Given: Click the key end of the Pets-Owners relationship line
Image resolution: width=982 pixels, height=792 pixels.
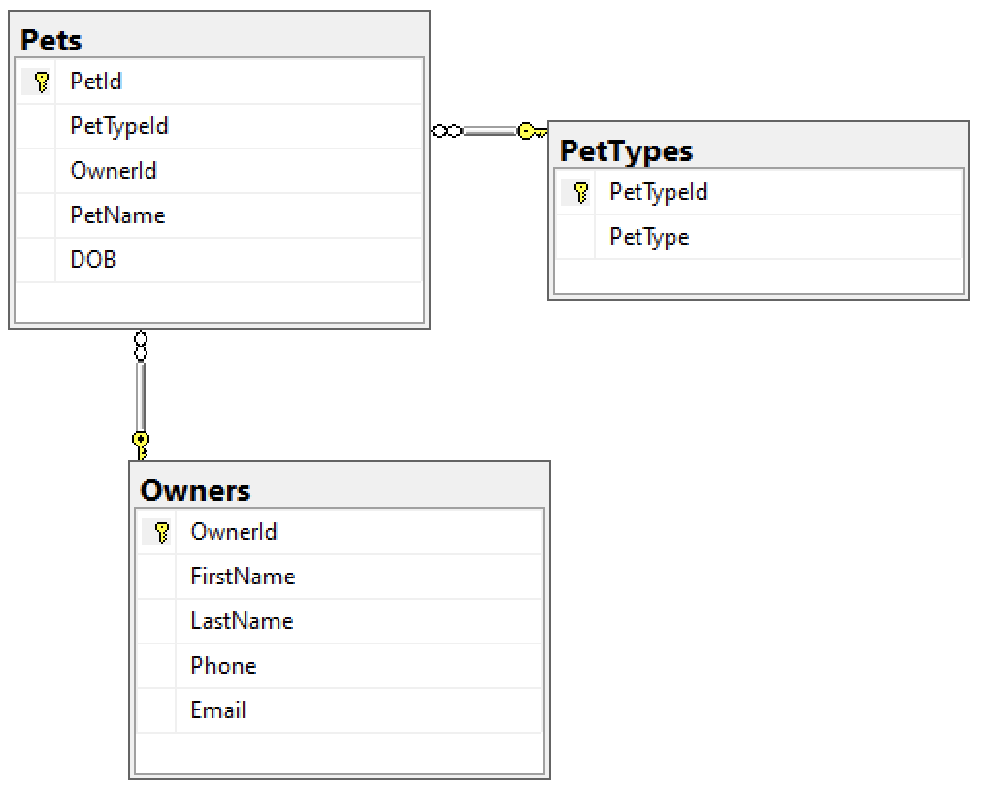Looking at the screenshot, I should tap(142, 439).
